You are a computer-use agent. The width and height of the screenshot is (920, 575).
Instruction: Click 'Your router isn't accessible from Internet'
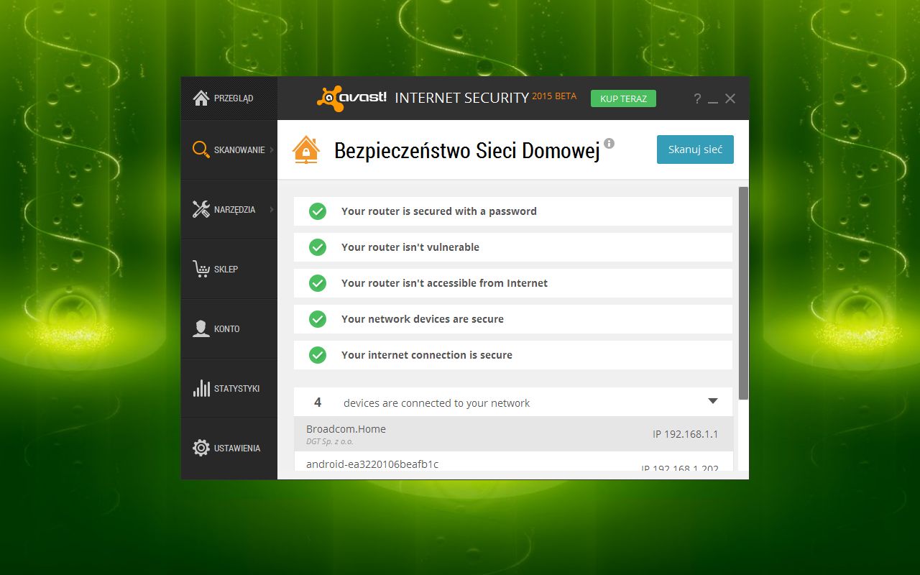point(444,283)
